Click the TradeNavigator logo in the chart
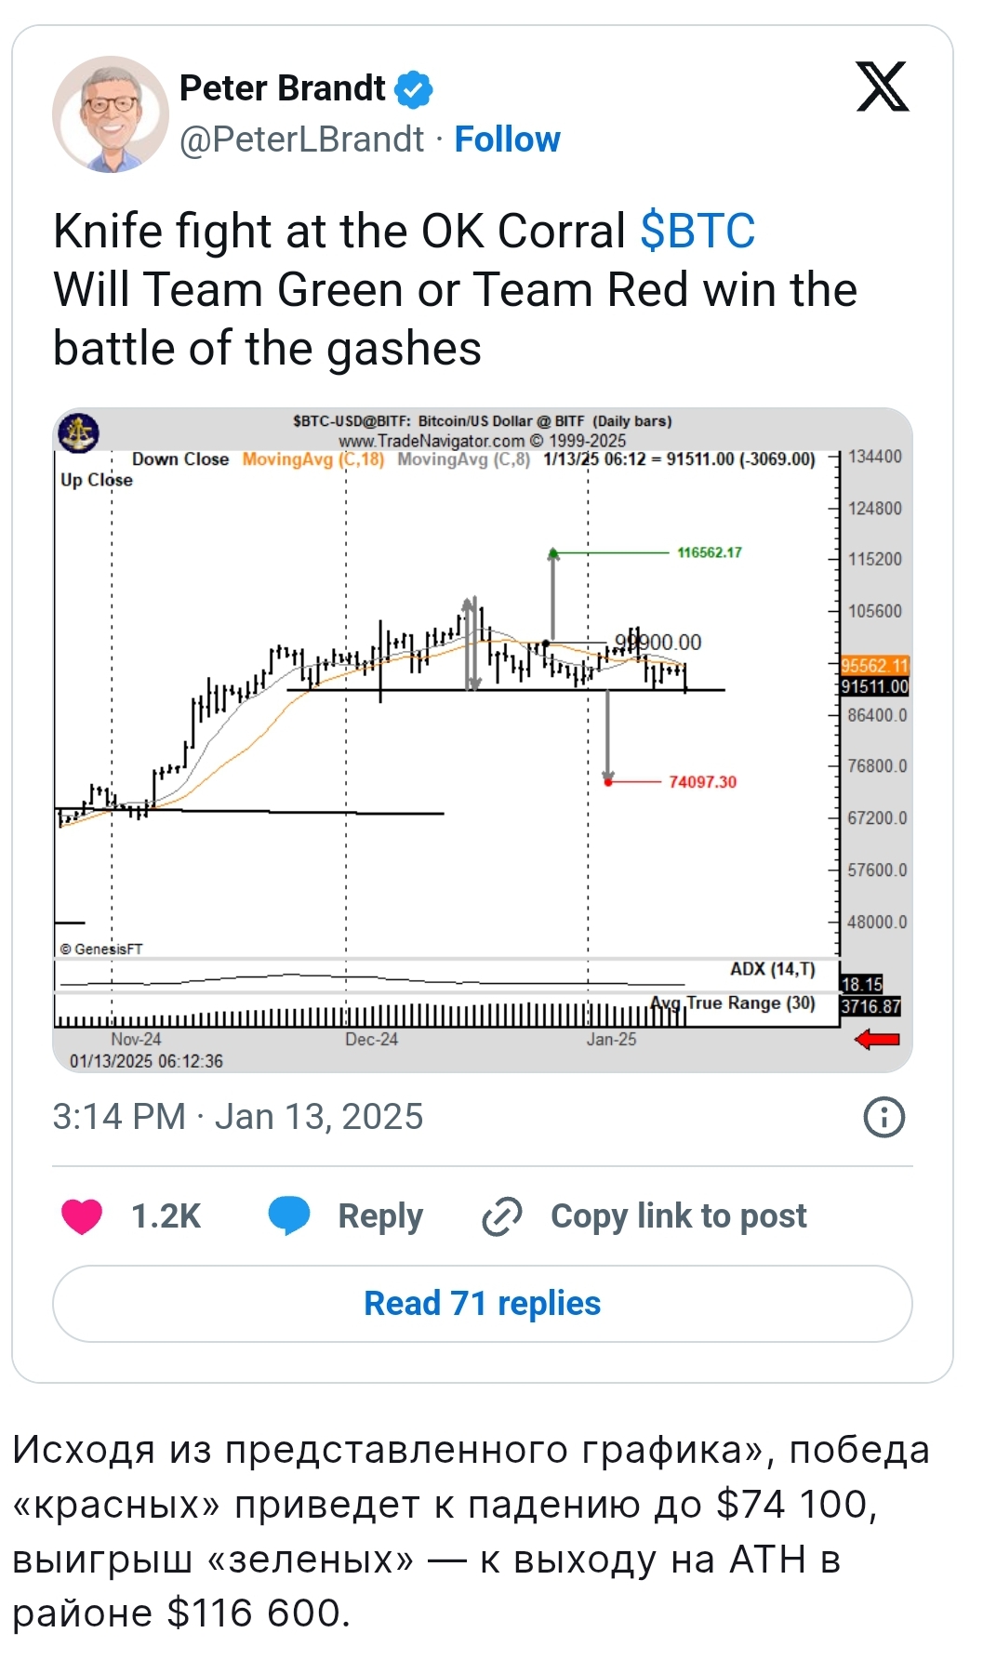Image resolution: width=983 pixels, height=1673 pixels. coord(79,432)
